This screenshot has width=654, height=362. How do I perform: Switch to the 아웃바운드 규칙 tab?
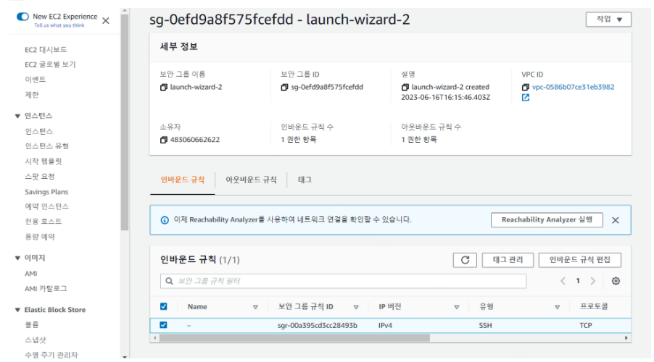(x=251, y=180)
